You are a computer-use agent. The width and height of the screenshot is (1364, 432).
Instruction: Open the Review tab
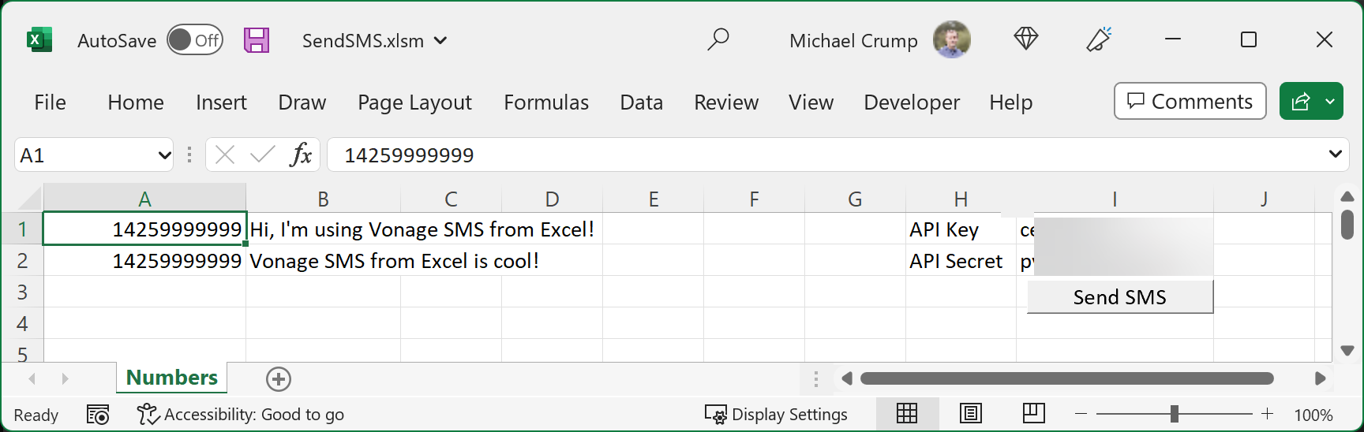pos(726,102)
